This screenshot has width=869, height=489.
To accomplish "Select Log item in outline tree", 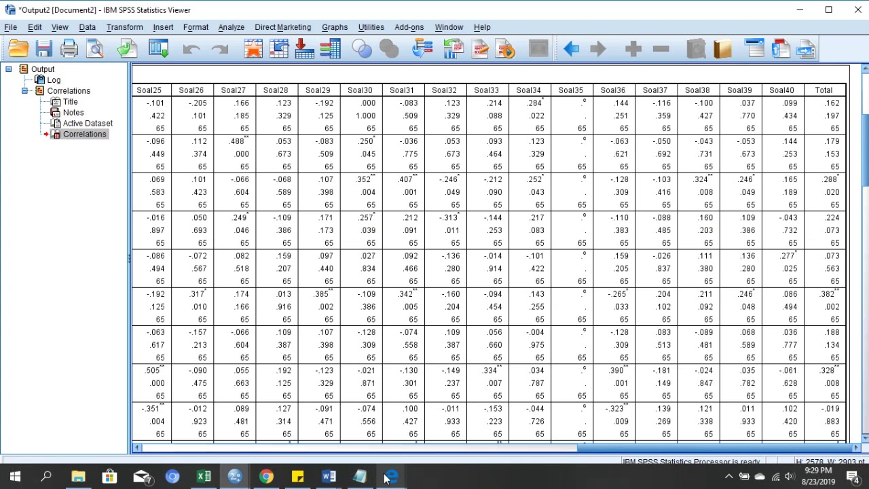I will tap(54, 79).
